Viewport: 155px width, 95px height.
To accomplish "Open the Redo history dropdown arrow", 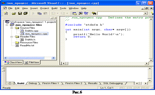I will [67, 13].
